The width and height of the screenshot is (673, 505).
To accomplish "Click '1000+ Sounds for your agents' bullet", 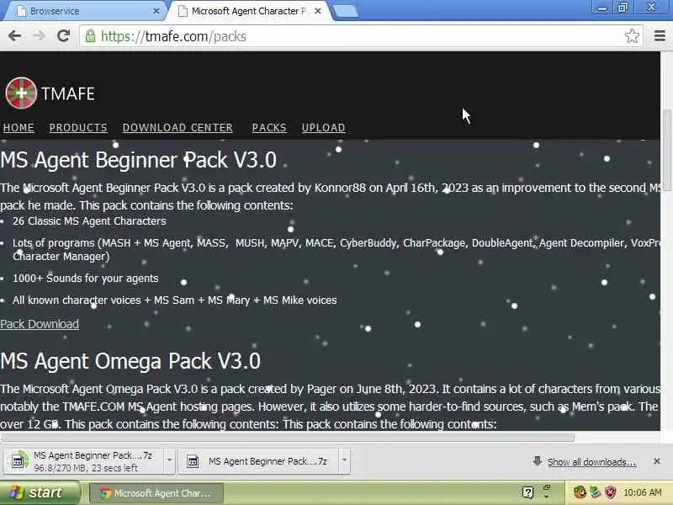I will point(86,279).
